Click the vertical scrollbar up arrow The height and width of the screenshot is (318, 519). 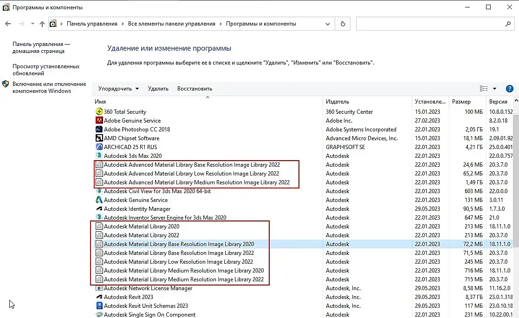point(516,100)
